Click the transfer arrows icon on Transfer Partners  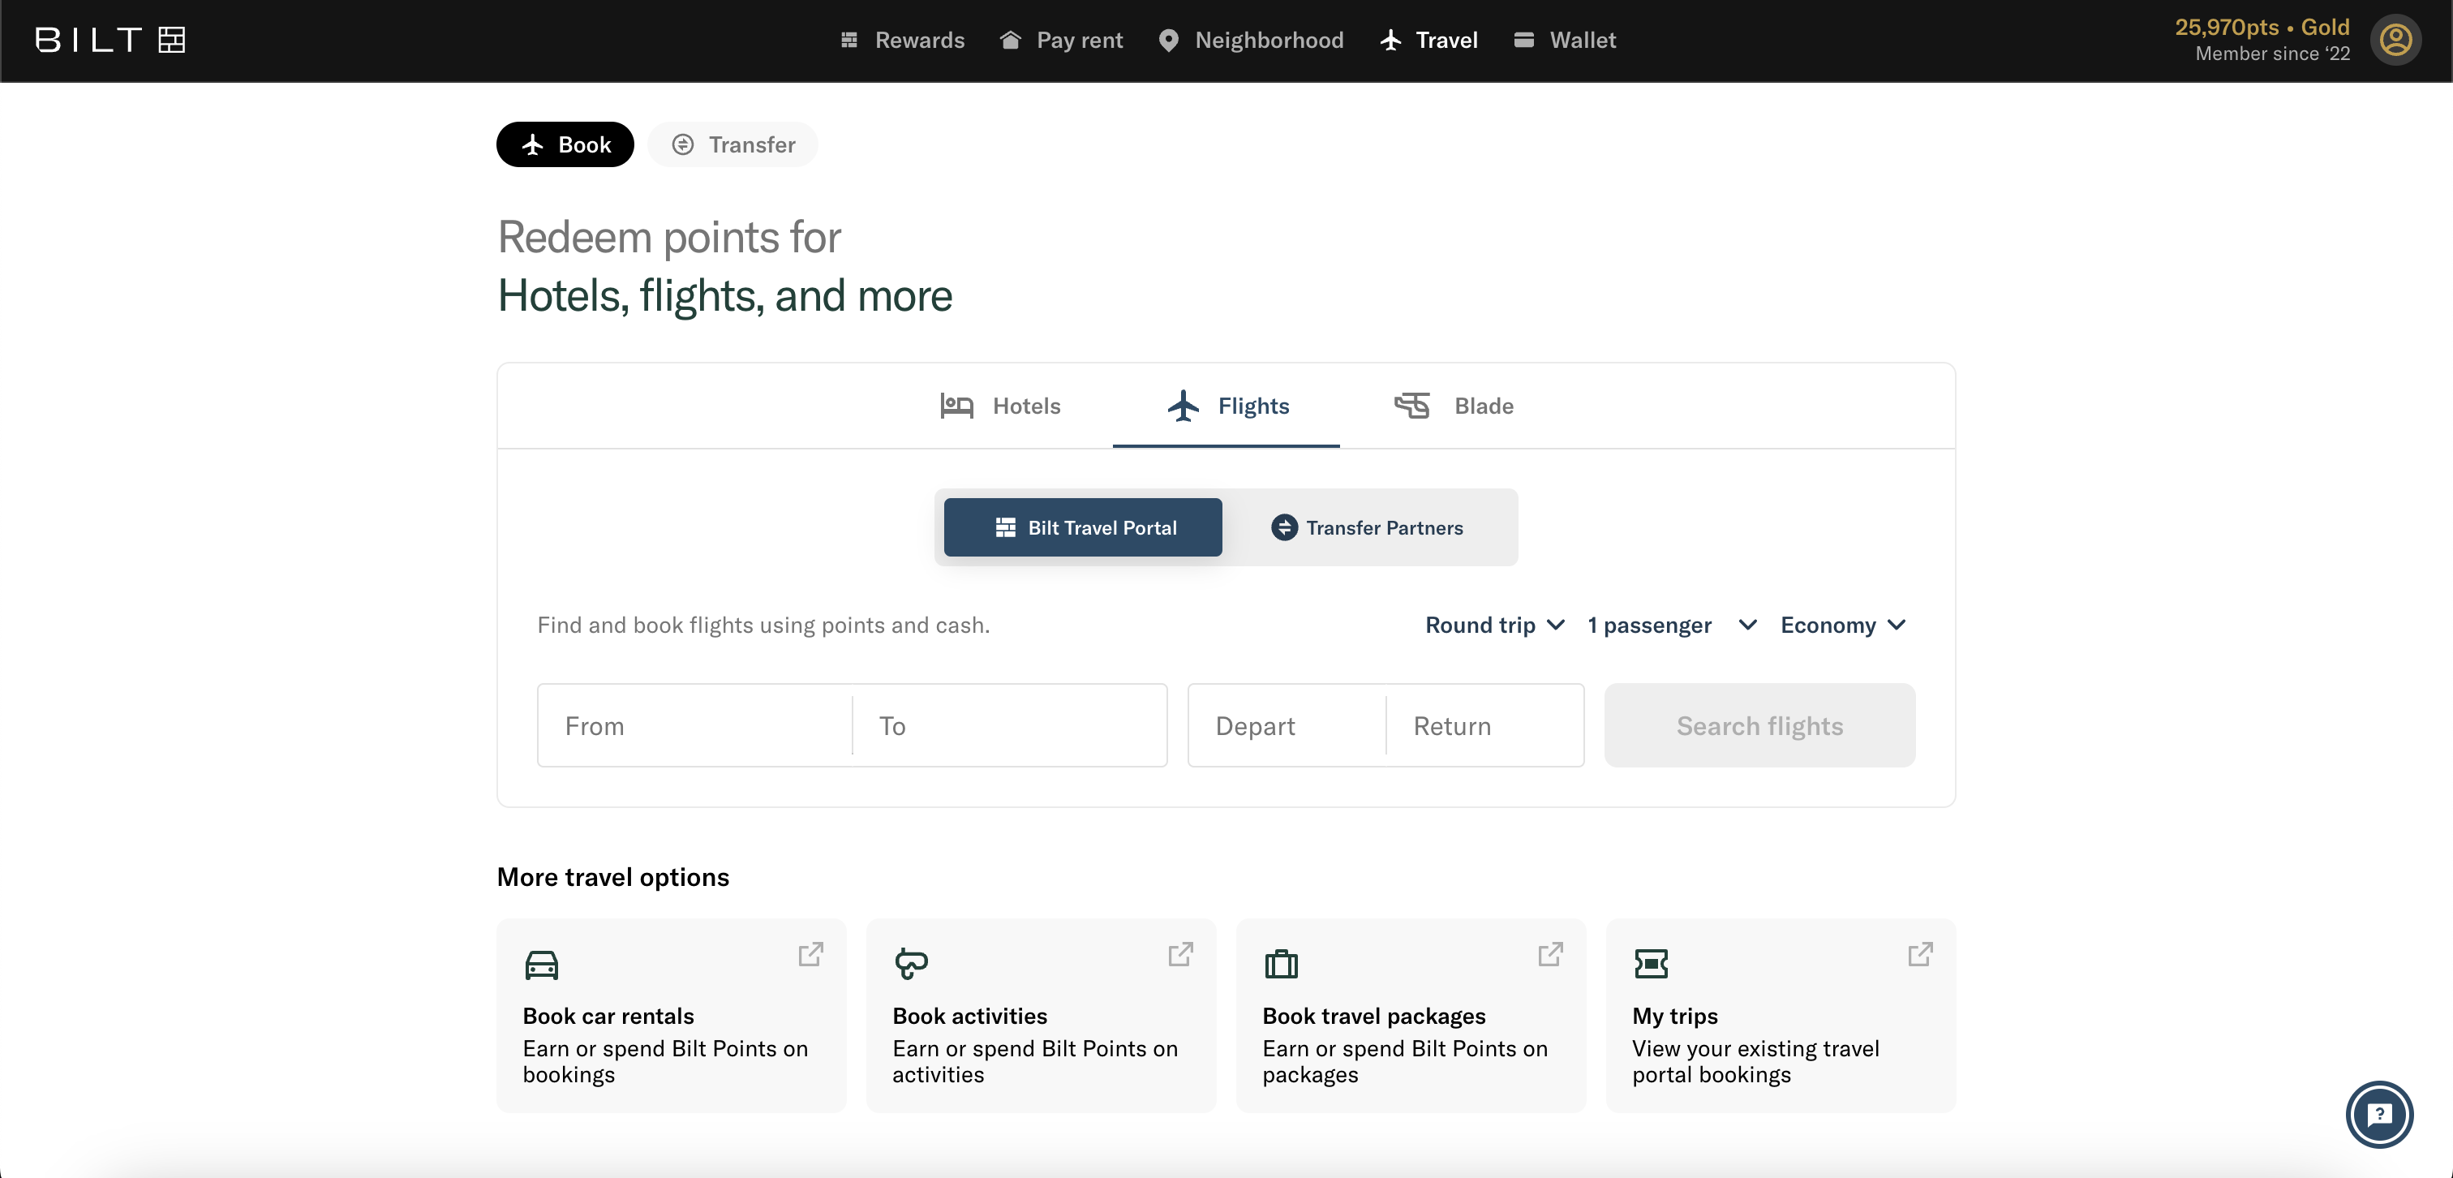[1283, 527]
